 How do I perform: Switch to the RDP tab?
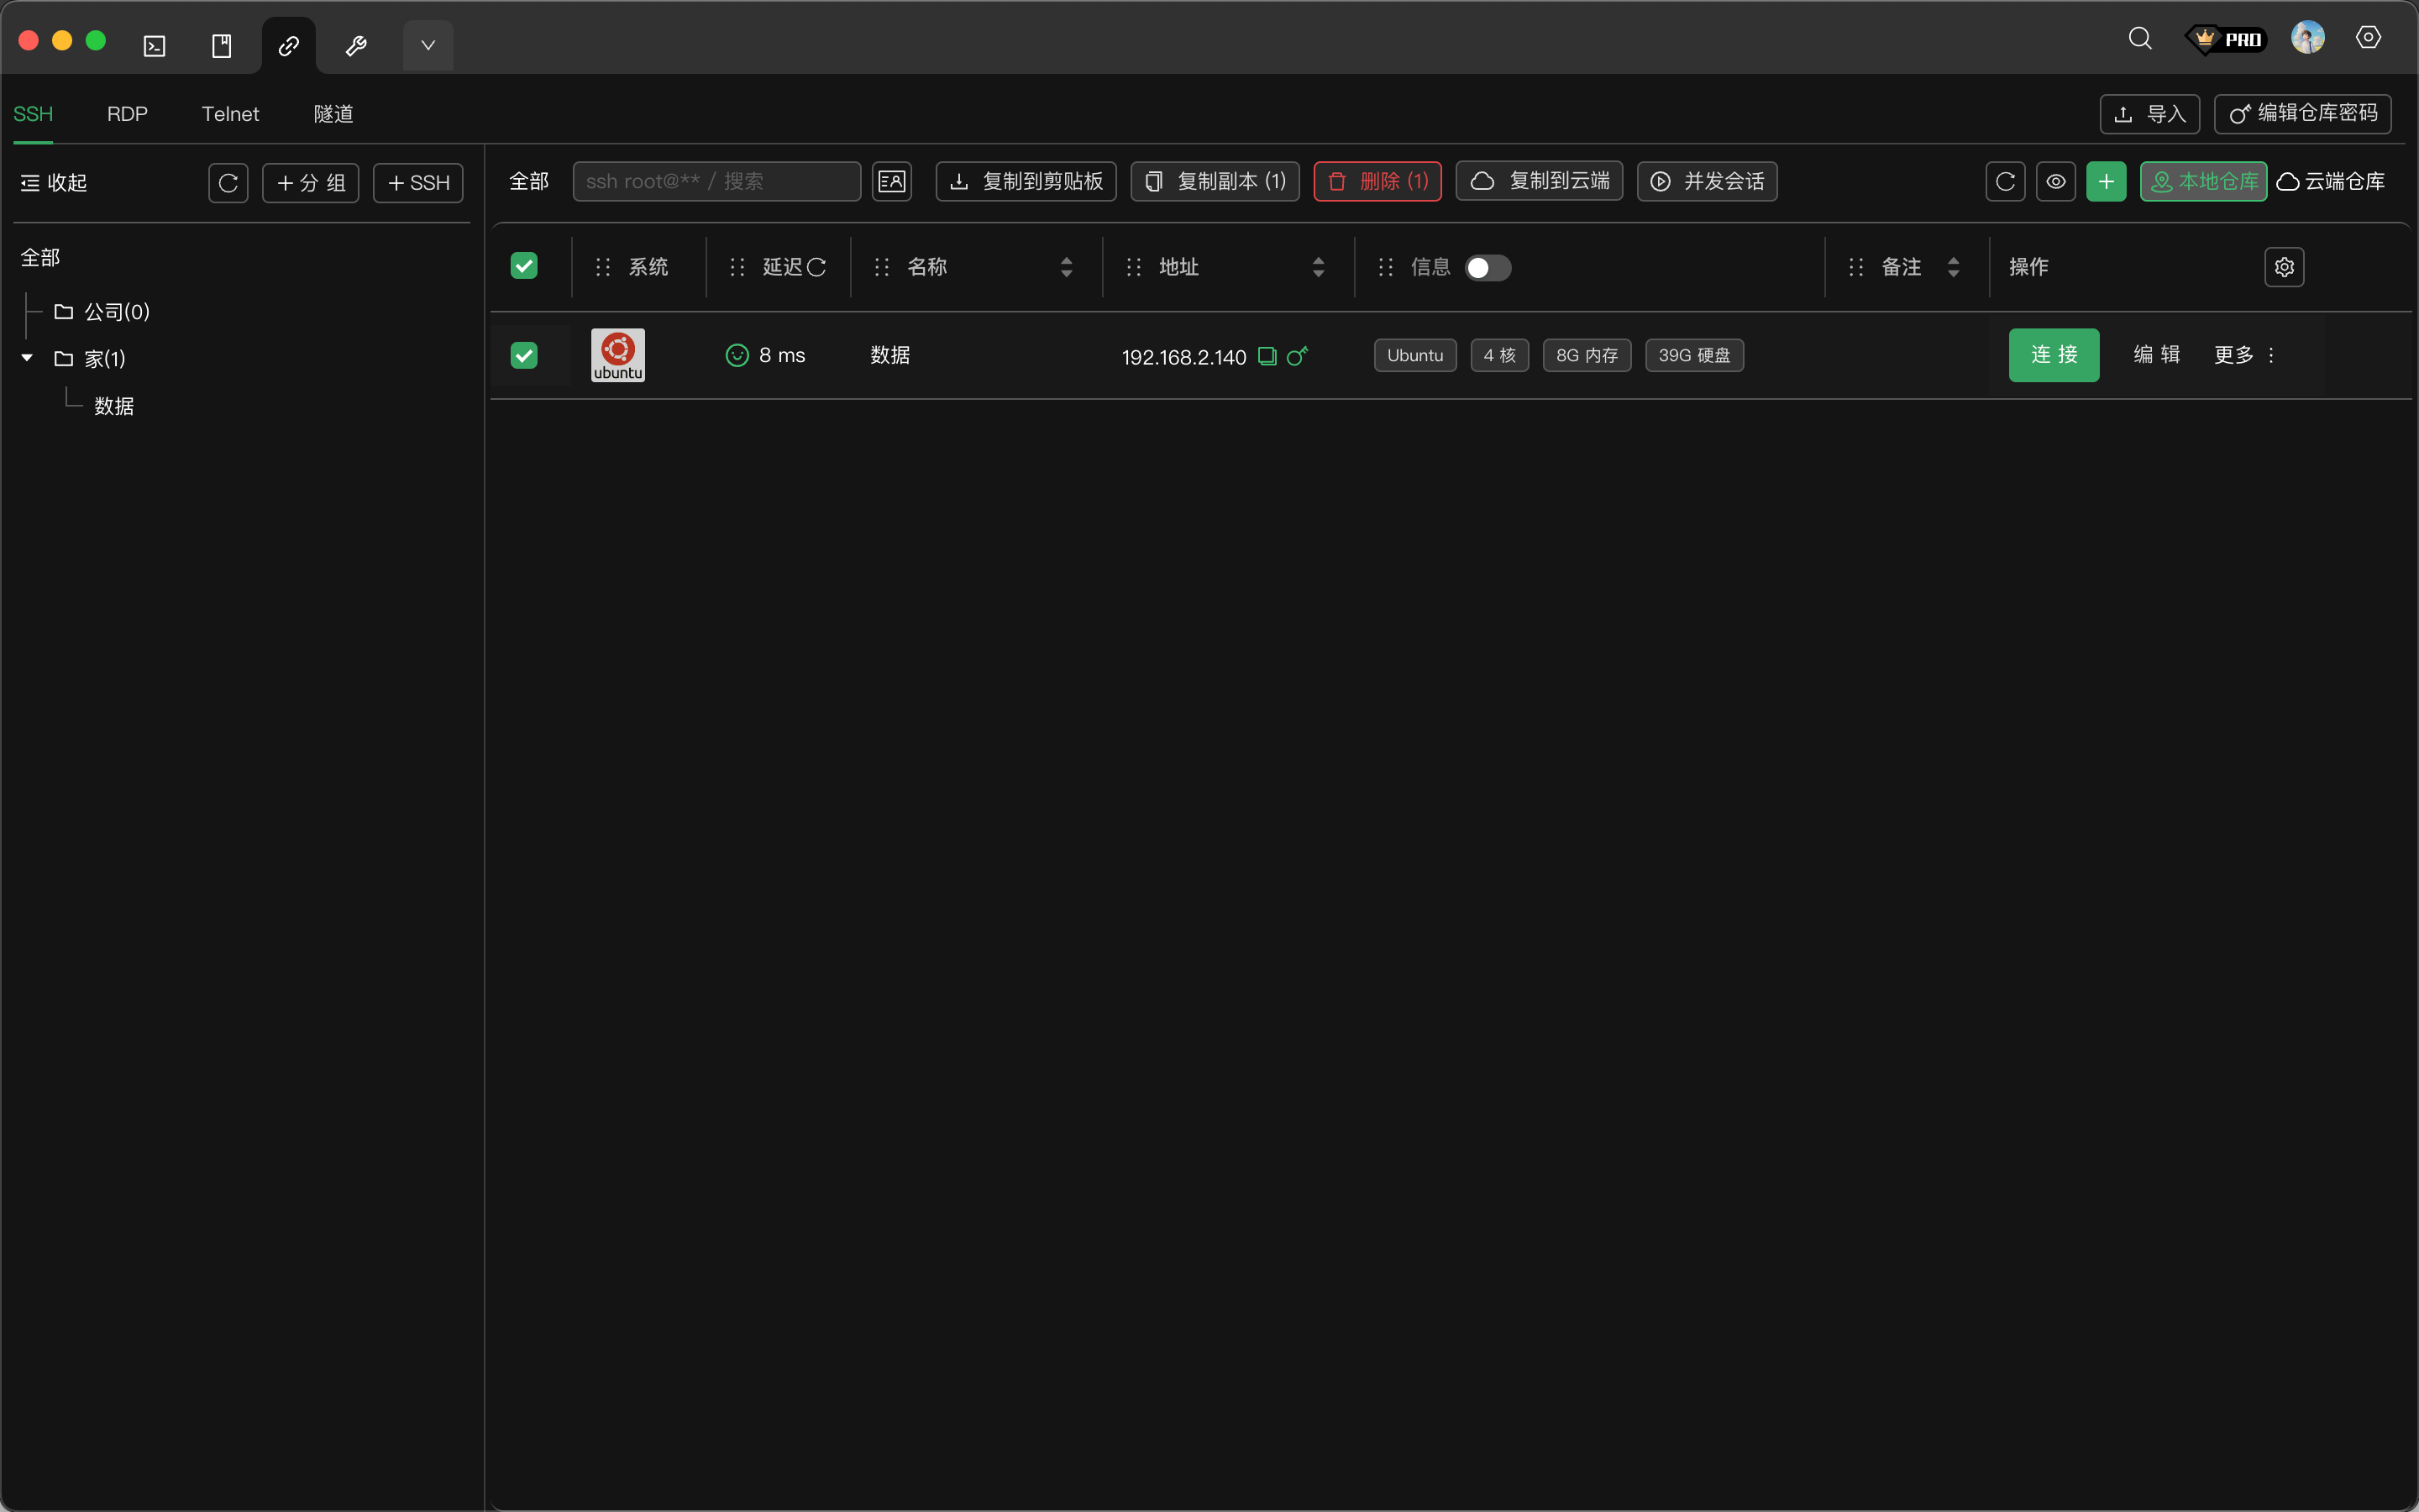[127, 114]
